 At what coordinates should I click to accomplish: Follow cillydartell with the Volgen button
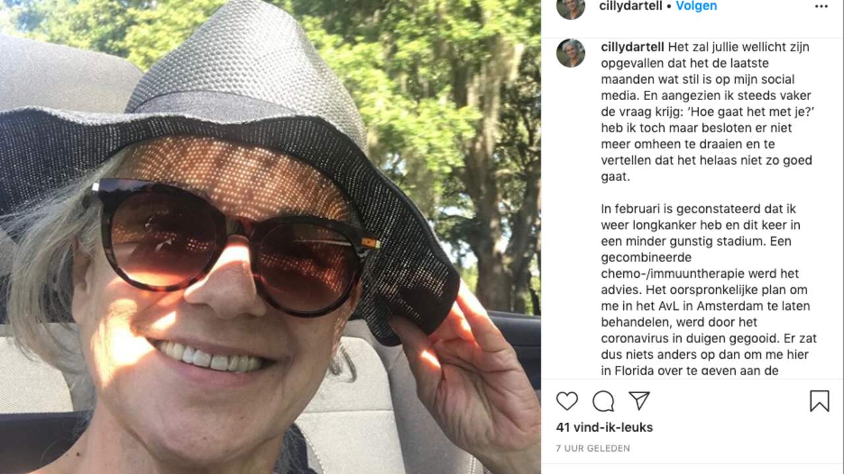coord(696,6)
